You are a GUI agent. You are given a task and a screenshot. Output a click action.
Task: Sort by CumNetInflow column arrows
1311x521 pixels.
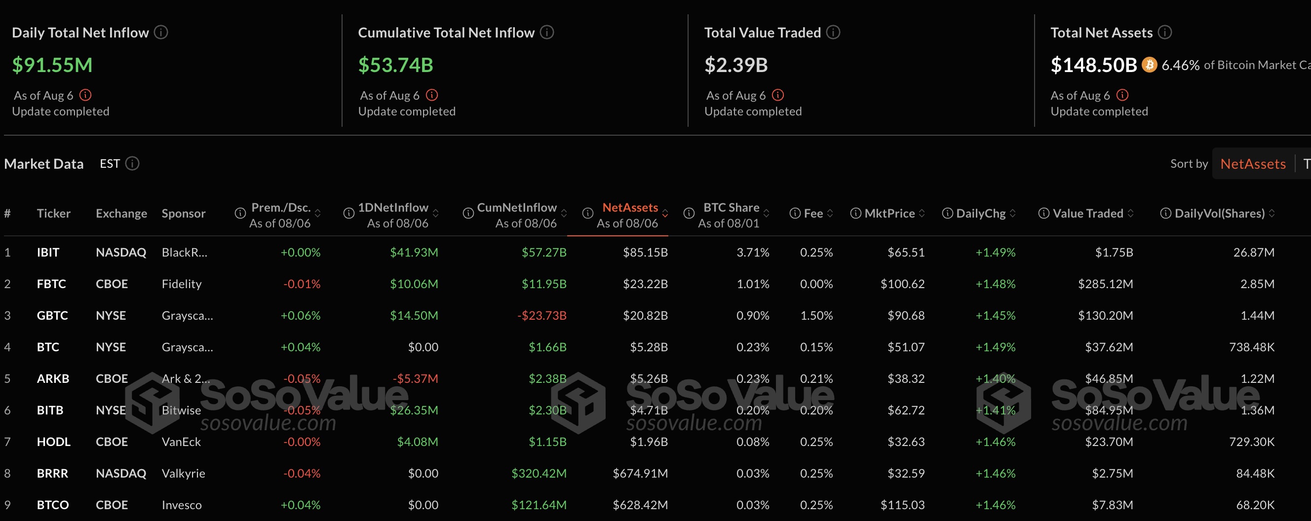pos(564,214)
